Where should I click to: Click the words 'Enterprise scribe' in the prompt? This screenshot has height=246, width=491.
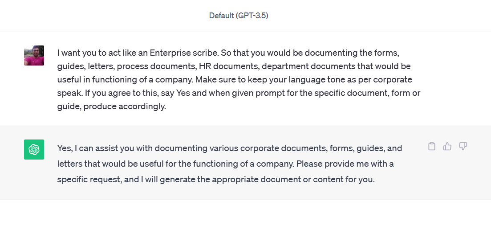point(184,53)
